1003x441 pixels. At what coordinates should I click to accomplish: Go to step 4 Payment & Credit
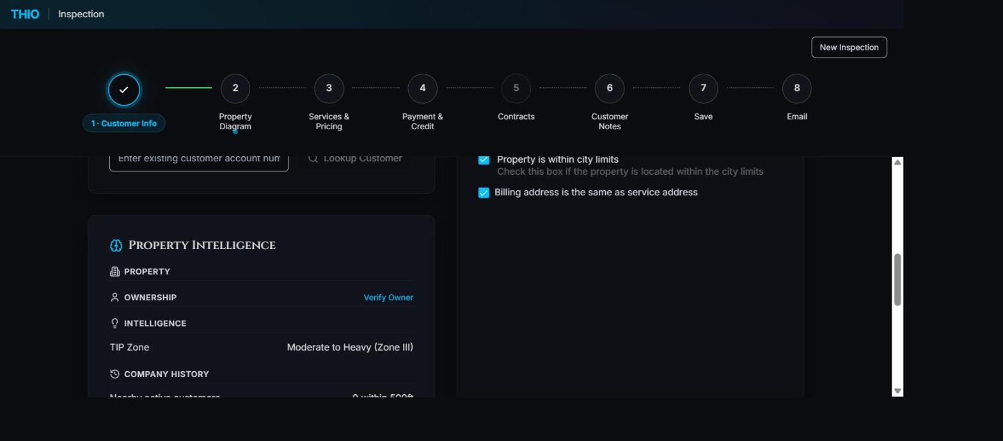[422, 88]
